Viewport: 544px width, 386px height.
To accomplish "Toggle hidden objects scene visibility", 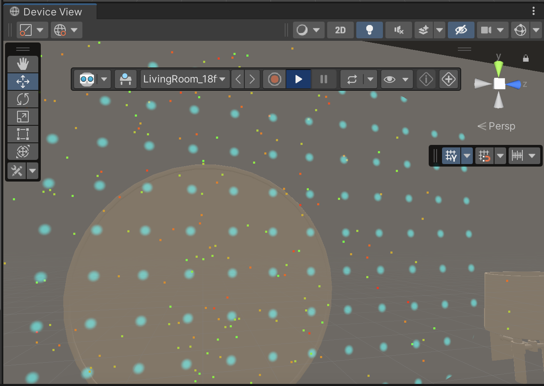I will (461, 30).
